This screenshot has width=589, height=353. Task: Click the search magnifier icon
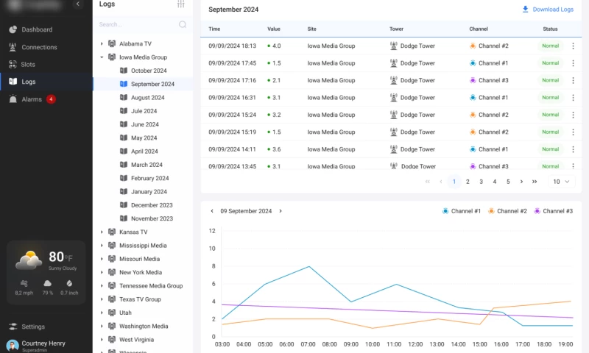point(183,24)
